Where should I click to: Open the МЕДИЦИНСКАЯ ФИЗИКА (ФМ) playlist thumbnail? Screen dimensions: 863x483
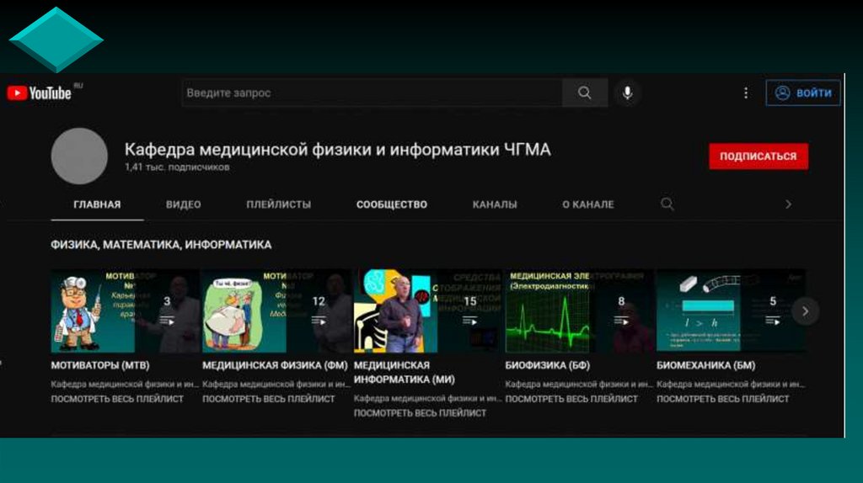[276, 310]
